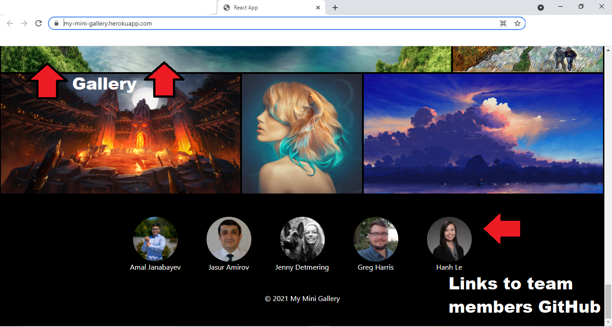Open a new browser tab with plus button
This screenshot has height=327, width=612.
(335, 7)
